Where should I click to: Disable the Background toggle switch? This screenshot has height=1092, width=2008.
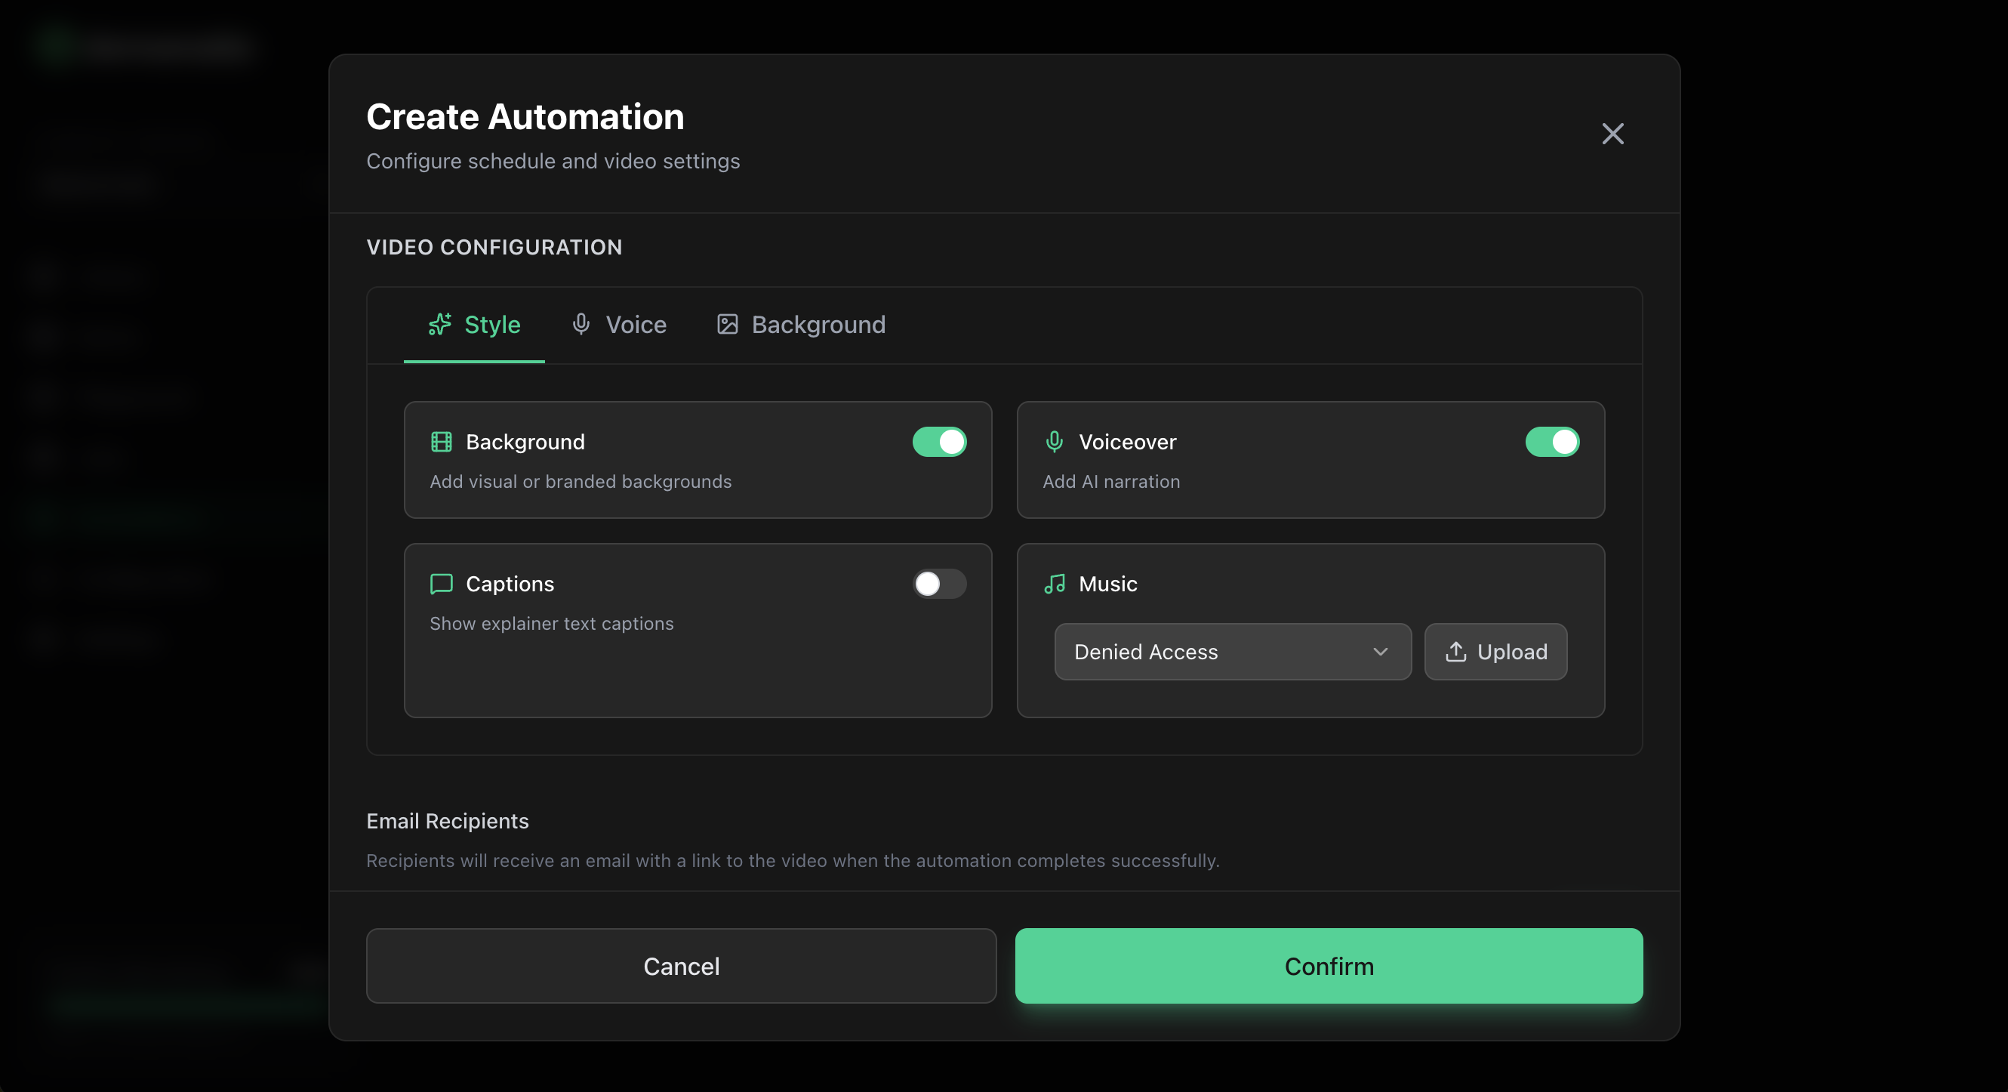click(939, 443)
